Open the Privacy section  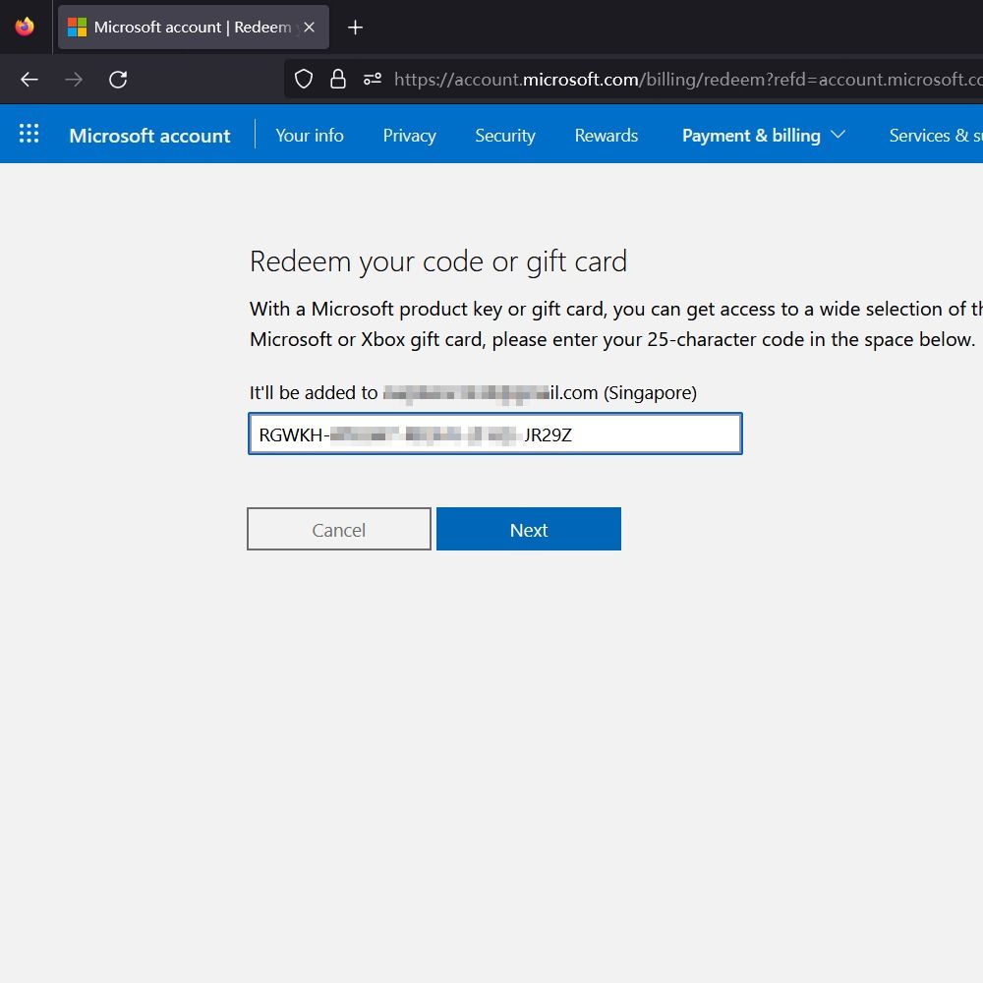409,136
